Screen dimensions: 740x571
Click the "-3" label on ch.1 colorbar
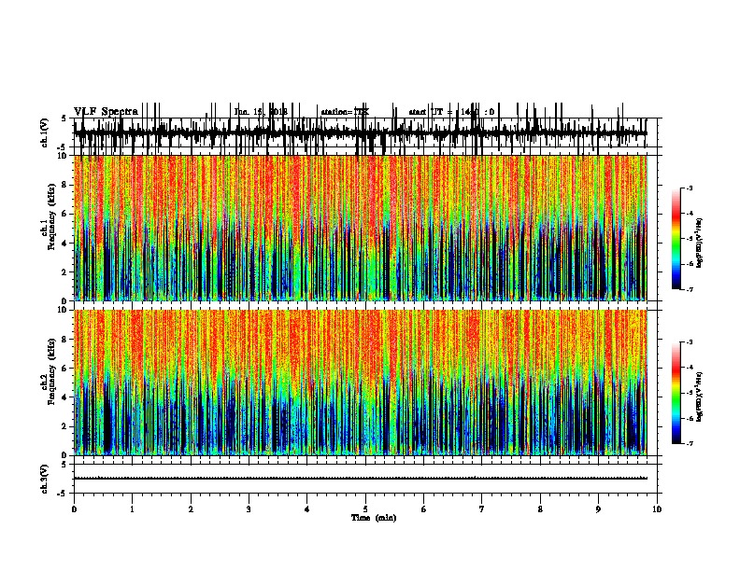pyautogui.click(x=690, y=188)
